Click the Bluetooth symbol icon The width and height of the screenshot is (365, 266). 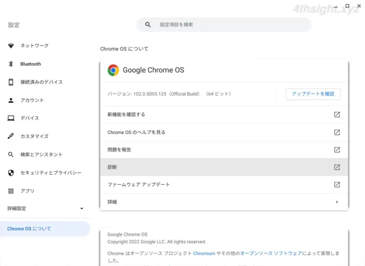[11, 64]
